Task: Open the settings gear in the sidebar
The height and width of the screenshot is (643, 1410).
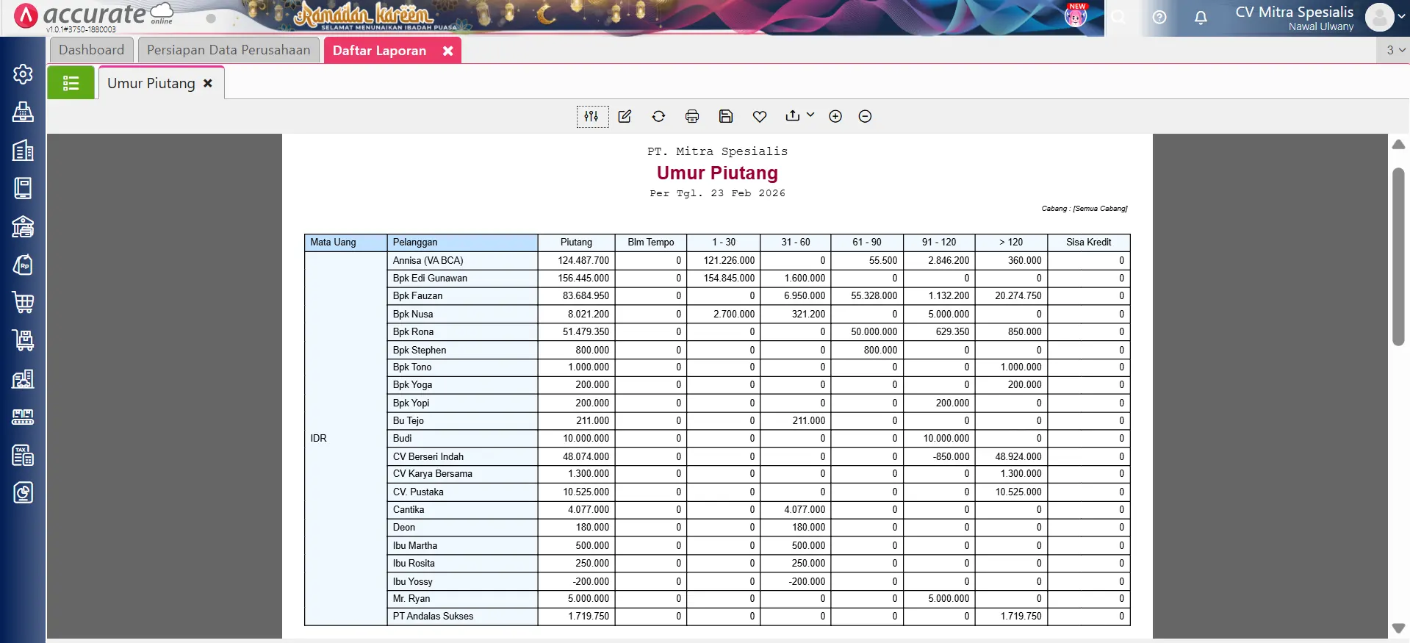Action: coord(23,74)
